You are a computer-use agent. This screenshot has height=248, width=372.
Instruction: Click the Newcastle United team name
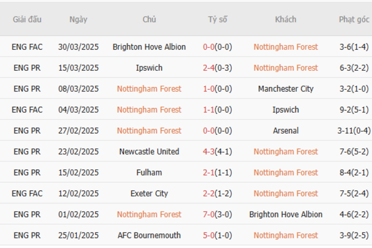point(149,152)
